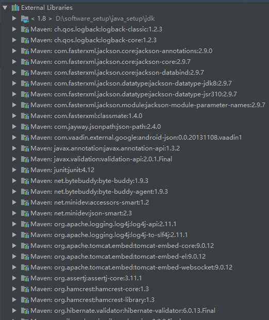Click the jackson-datatype-jsr310 library icon
The width and height of the screenshot is (269, 320).
pos(25,94)
